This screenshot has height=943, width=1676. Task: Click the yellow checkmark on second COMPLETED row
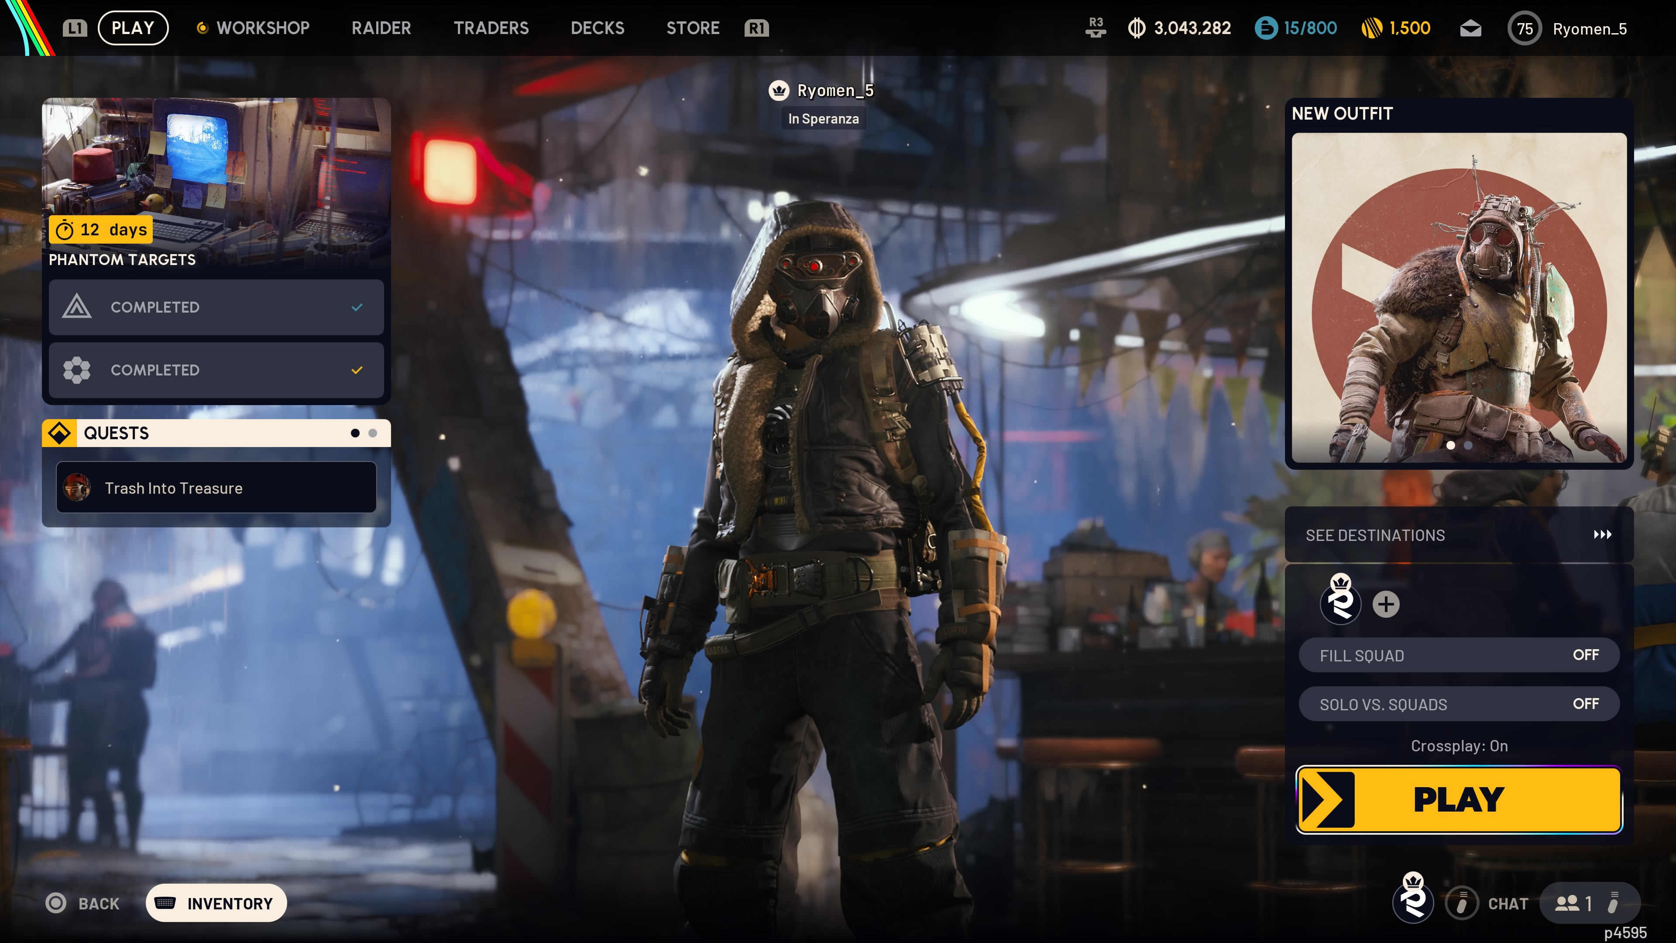[357, 370]
